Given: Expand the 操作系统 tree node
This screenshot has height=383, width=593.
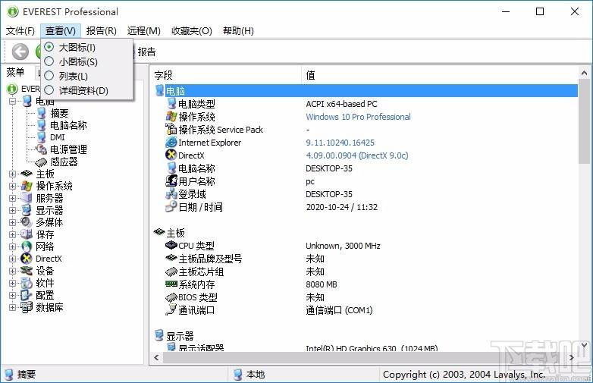Looking at the screenshot, I should click(x=12, y=186).
